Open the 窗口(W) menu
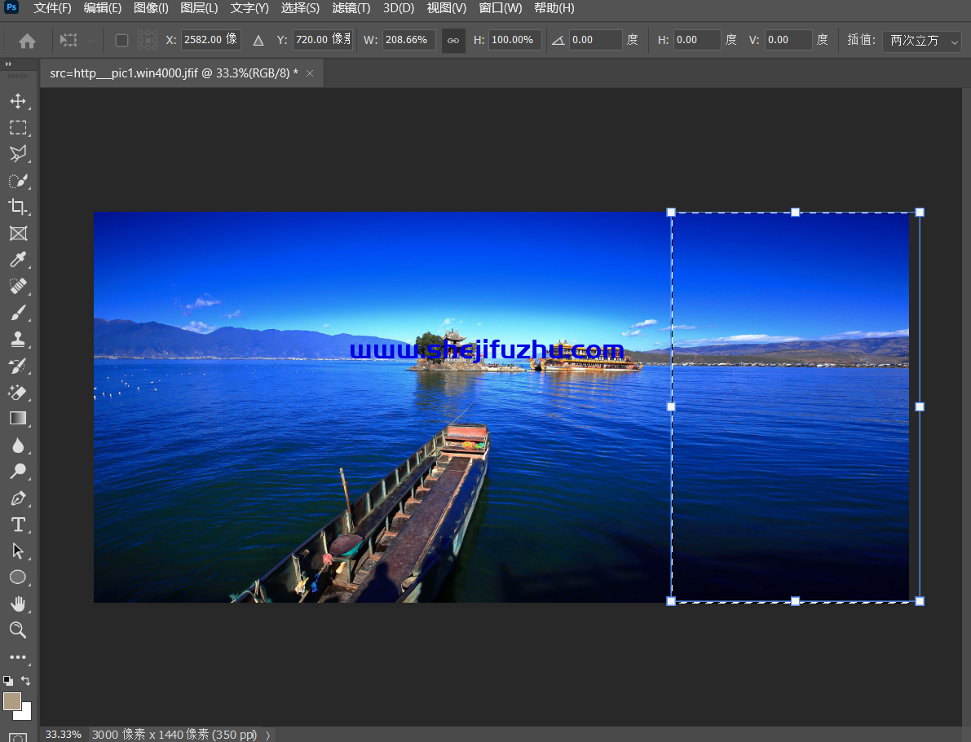This screenshot has height=742, width=971. click(x=501, y=8)
